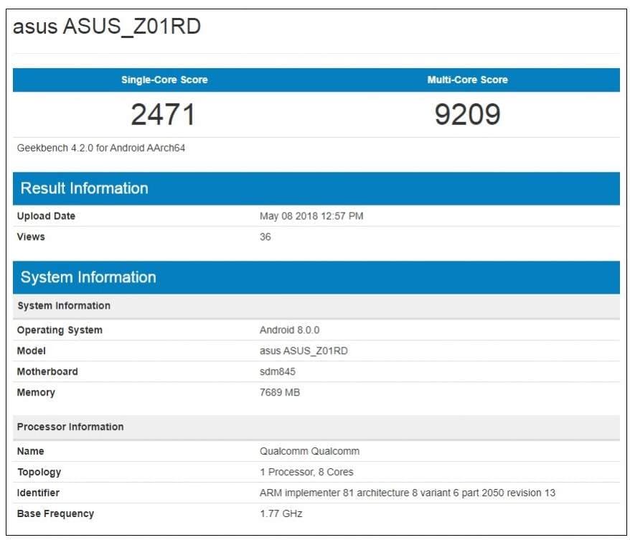
Task: Click the date May 08 2018 12:57 PM
Action: 311,216
